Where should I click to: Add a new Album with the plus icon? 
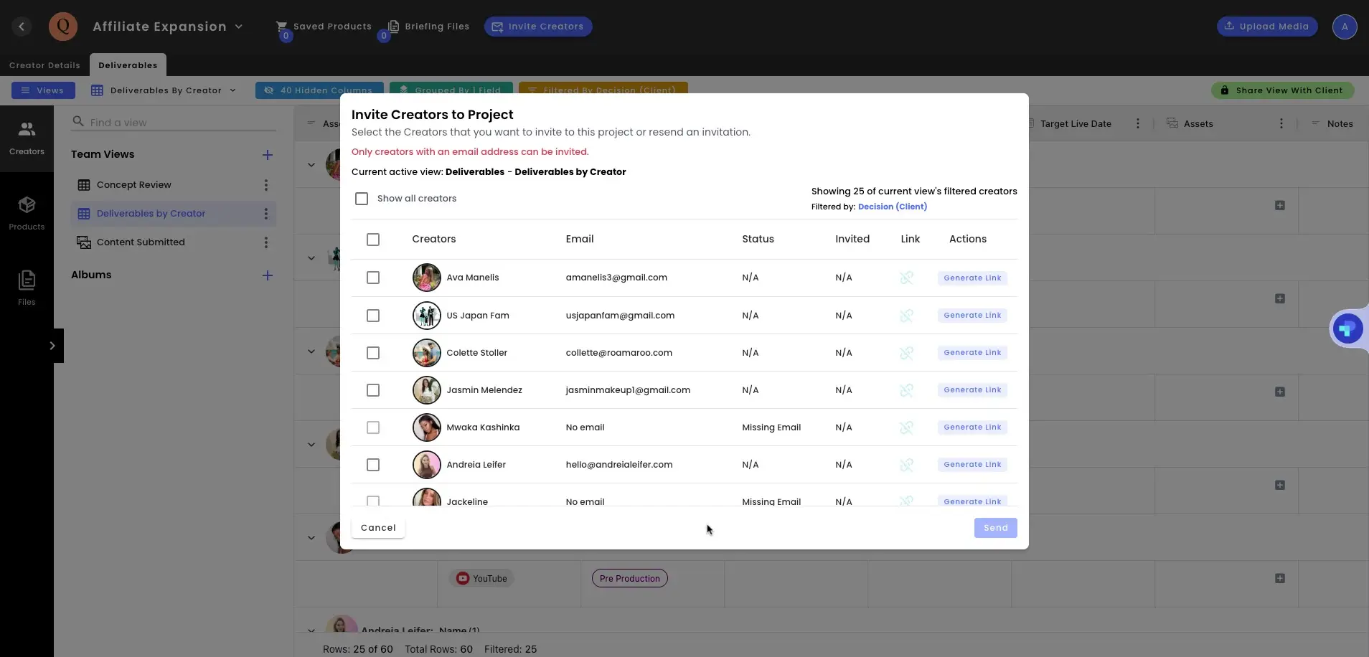tap(267, 275)
